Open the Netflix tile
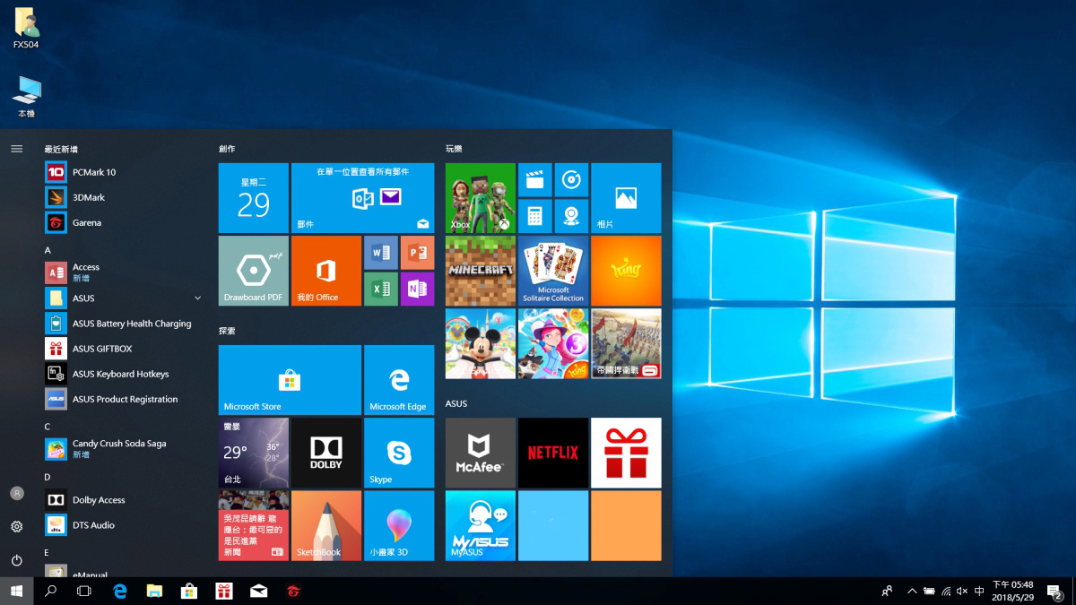The image size is (1076, 605). pos(553,453)
